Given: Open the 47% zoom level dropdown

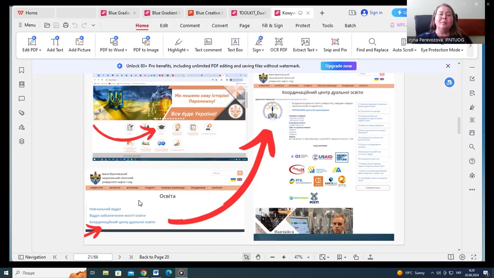Looking at the screenshot, I should [308, 257].
